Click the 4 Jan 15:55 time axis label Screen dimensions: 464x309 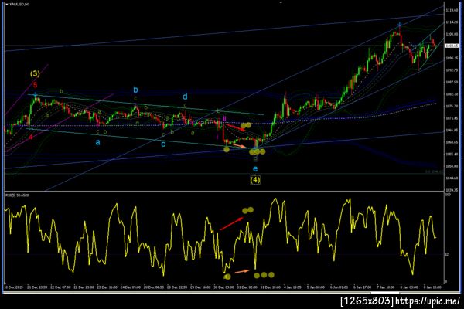292,287
